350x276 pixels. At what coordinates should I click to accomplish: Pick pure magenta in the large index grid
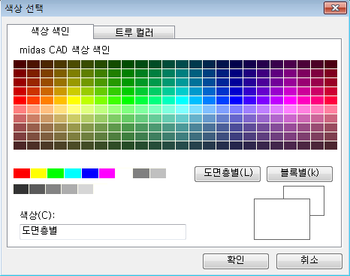pos(291,100)
